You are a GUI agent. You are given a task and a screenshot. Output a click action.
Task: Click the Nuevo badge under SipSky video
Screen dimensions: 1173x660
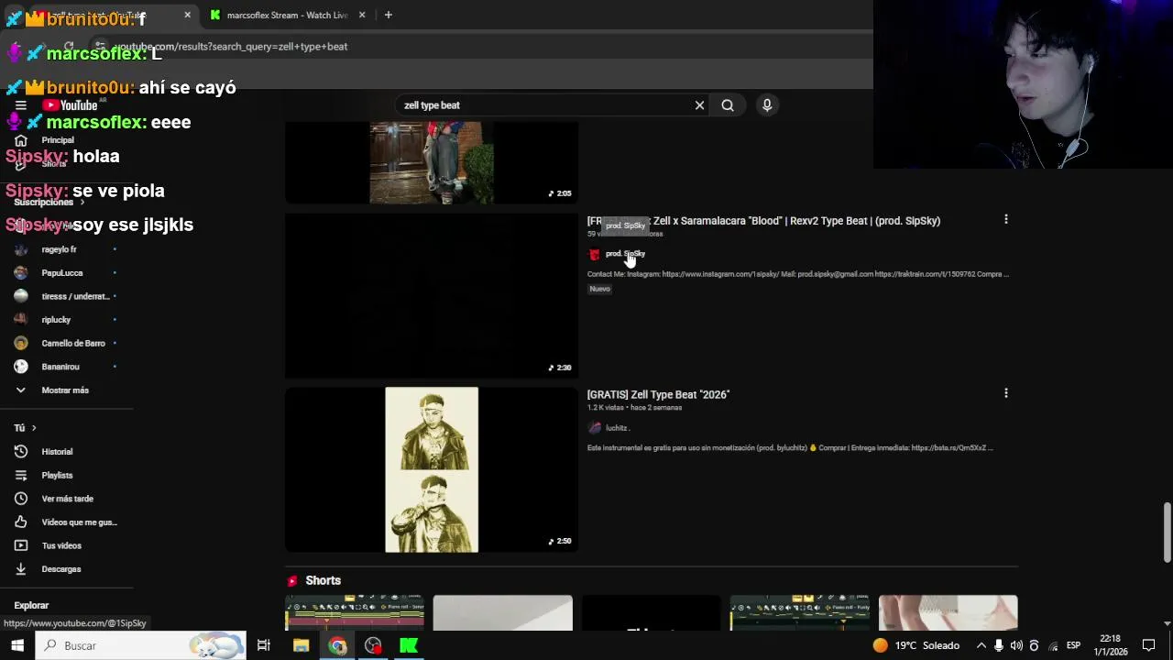(599, 289)
